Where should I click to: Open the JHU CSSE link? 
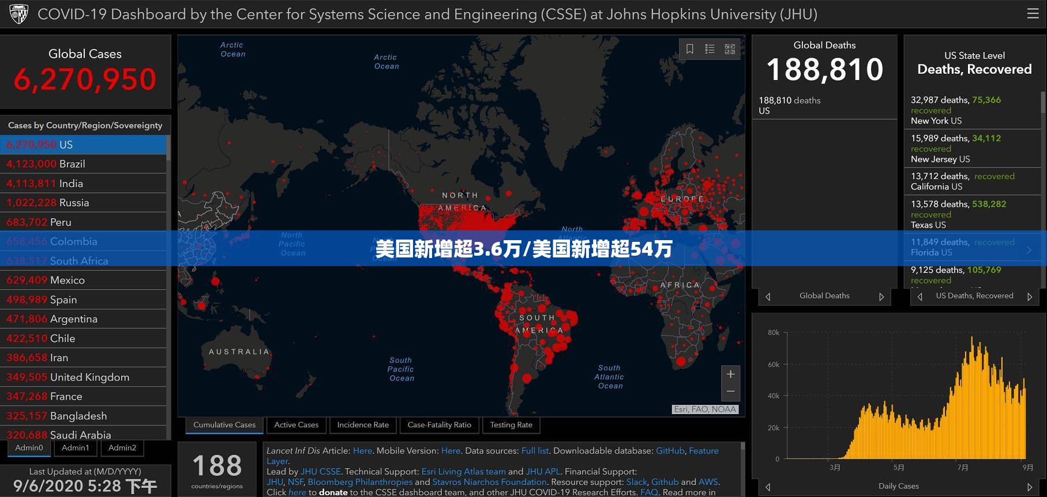320,472
